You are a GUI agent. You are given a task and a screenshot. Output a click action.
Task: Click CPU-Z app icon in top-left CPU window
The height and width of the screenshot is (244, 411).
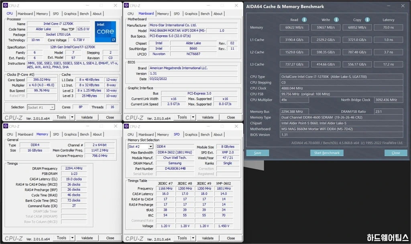click(6, 6)
